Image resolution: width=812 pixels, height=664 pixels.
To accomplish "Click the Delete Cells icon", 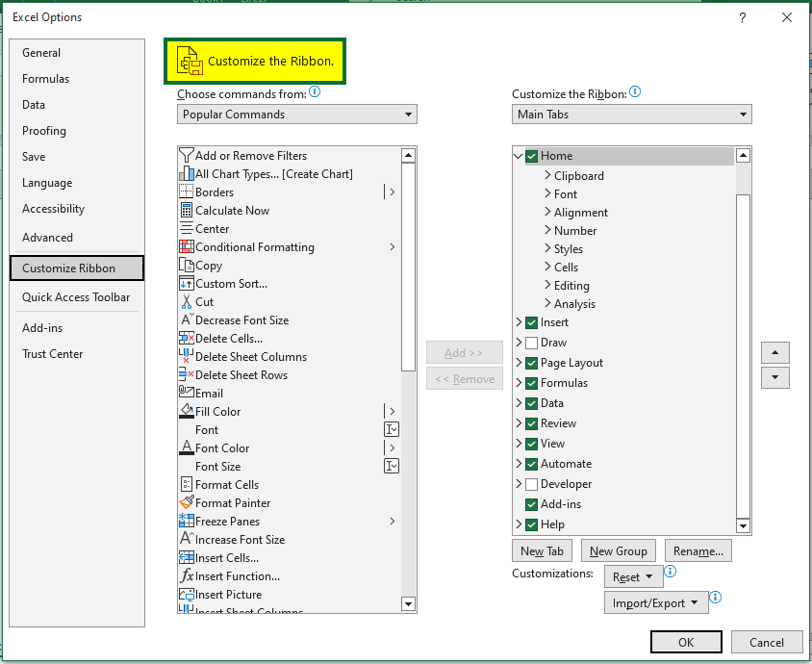I will point(186,338).
